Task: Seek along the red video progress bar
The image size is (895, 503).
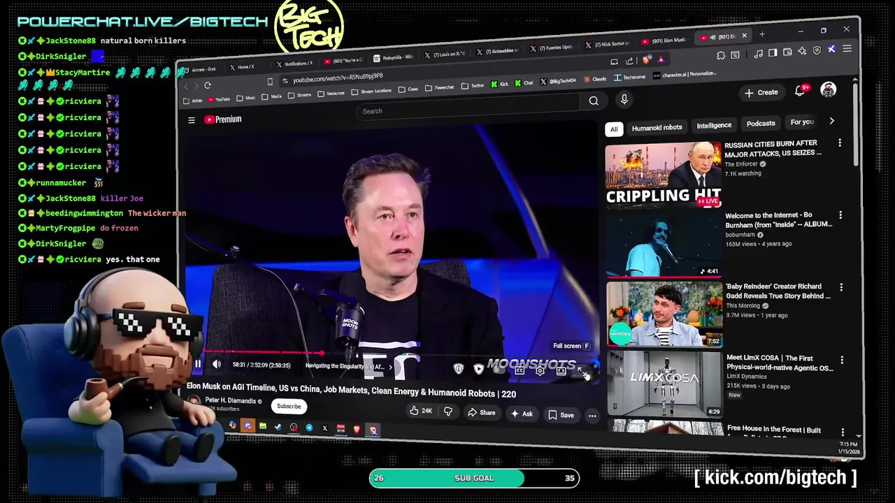Action: coord(392,353)
